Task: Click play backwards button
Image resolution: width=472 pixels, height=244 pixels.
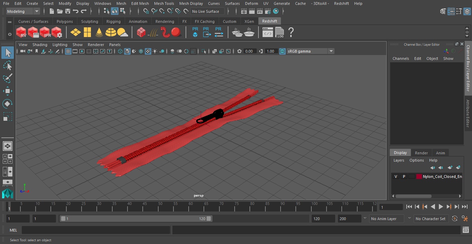Action: click(x=433, y=207)
